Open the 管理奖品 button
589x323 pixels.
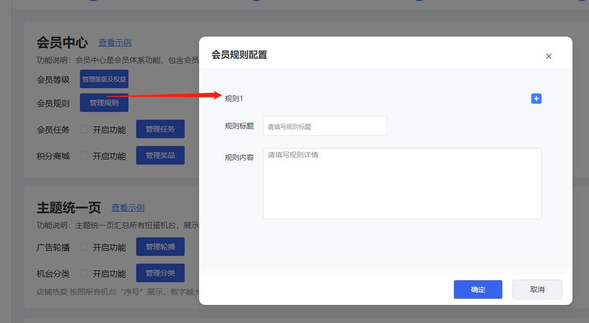click(160, 155)
